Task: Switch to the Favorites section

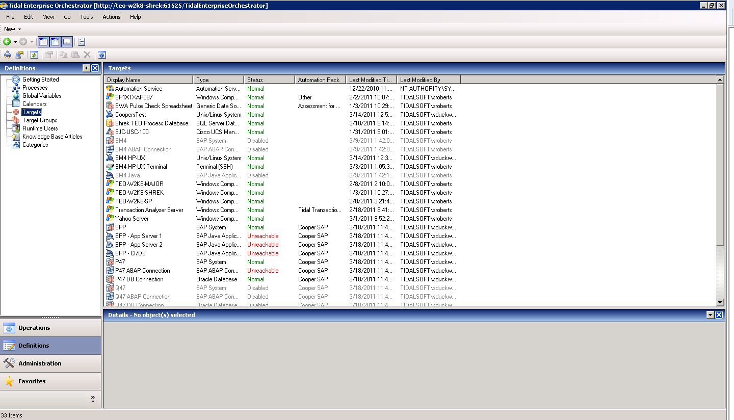Action: click(x=50, y=381)
